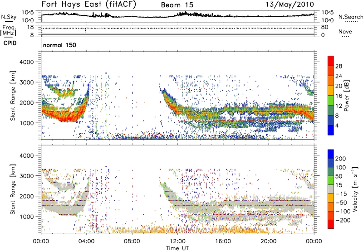Select the 'Beam 15' label
Screen dimensions: 363x251
(x=177, y=5)
